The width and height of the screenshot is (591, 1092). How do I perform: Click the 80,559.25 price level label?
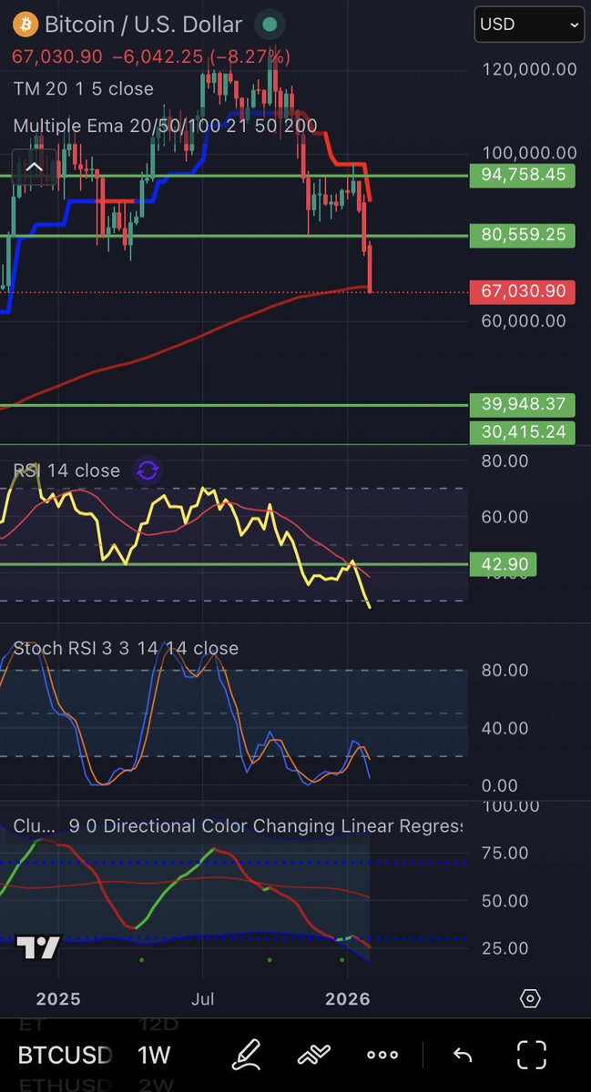click(x=523, y=235)
